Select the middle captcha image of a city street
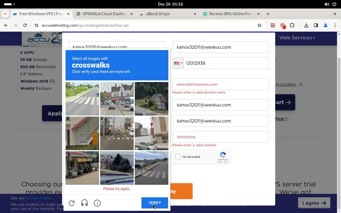The height and width of the screenshot is (213, 341). [117, 133]
